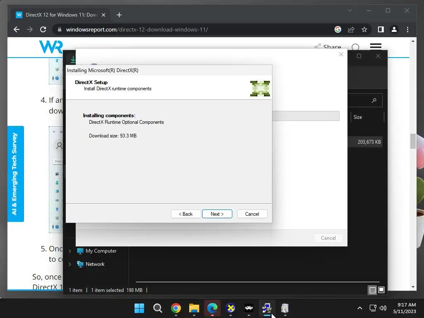Select the 203,673 KB file size cell
Viewport: 424px width, 318px height.
click(x=369, y=142)
